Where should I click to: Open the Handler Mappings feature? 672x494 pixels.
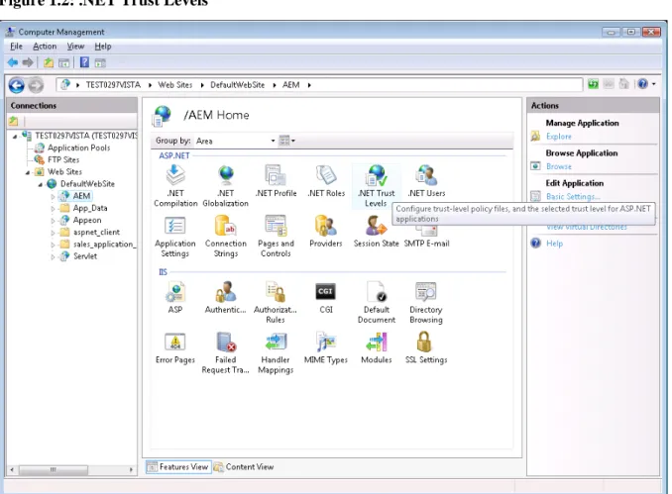276,352
